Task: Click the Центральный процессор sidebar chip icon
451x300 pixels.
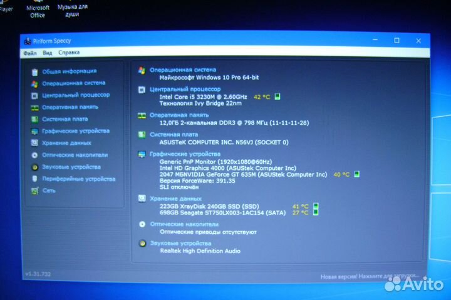Action: (35, 96)
